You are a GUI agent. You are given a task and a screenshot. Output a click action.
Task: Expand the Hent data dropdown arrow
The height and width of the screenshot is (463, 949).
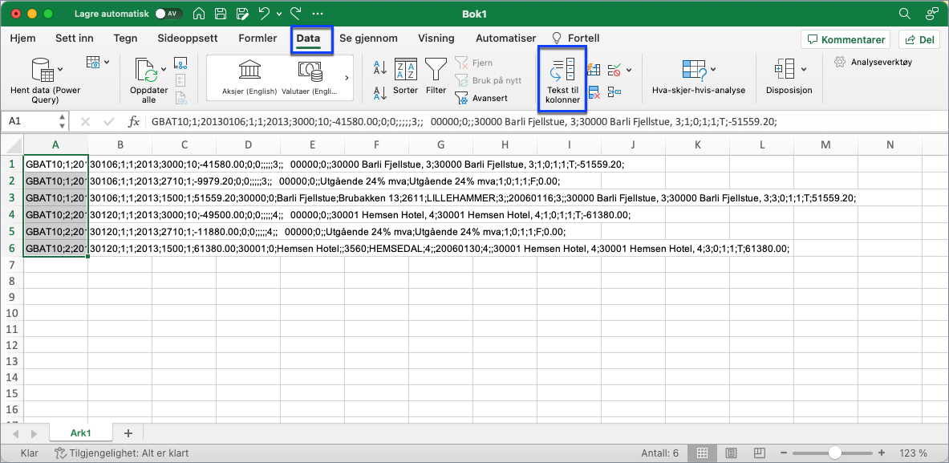(60, 69)
